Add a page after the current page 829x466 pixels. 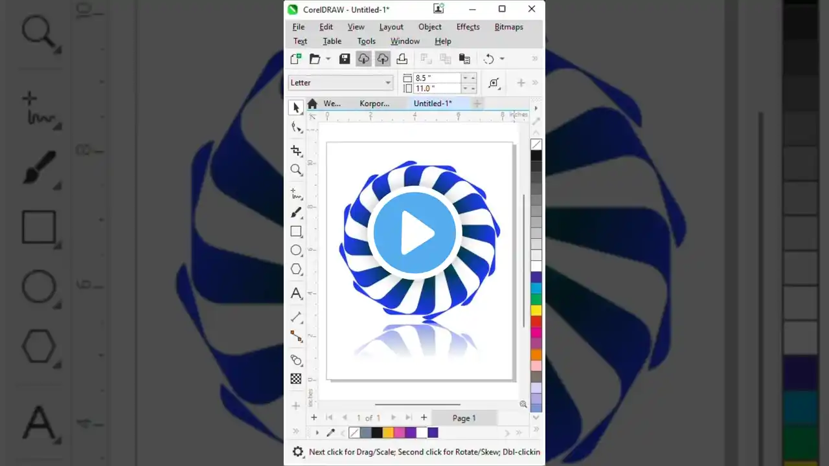(424, 418)
